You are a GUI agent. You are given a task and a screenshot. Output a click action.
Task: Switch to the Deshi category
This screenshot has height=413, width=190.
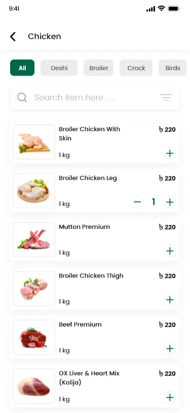[x=59, y=68]
